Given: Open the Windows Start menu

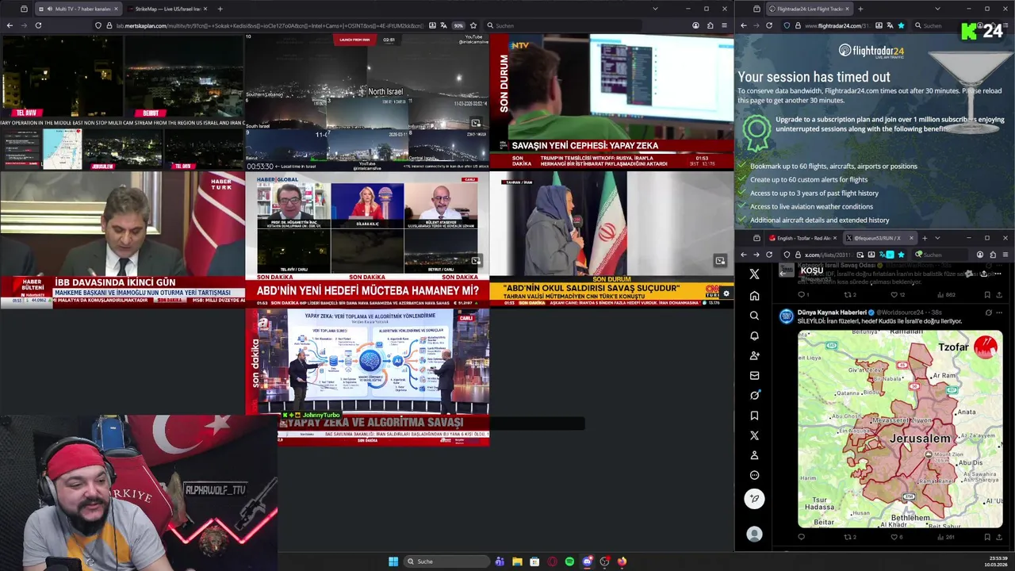Looking at the screenshot, I should (x=393, y=561).
